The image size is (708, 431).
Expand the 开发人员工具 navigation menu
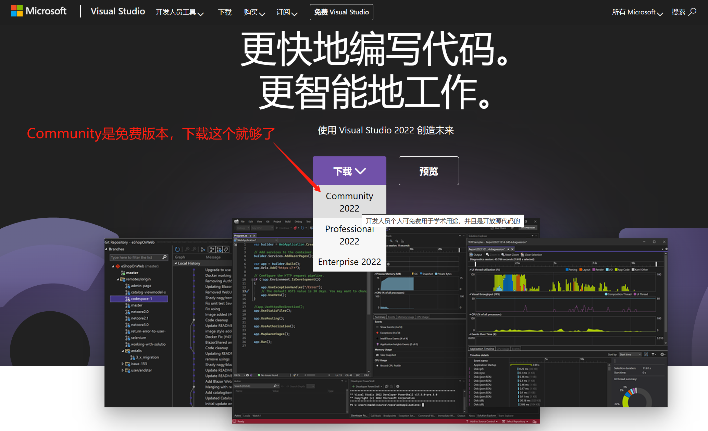point(179,12)
